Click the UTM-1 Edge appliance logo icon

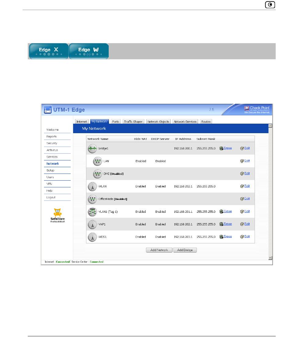[48, 110]
